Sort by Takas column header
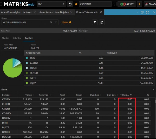Viewport: 156px width, 139px height. point(28,95)
